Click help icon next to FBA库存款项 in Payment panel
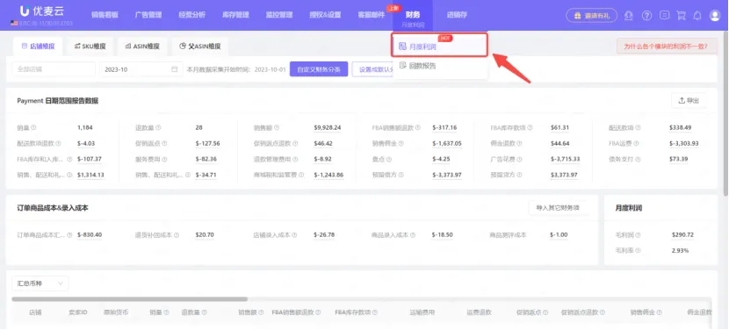The image size is (729, 330). [530, 127]
